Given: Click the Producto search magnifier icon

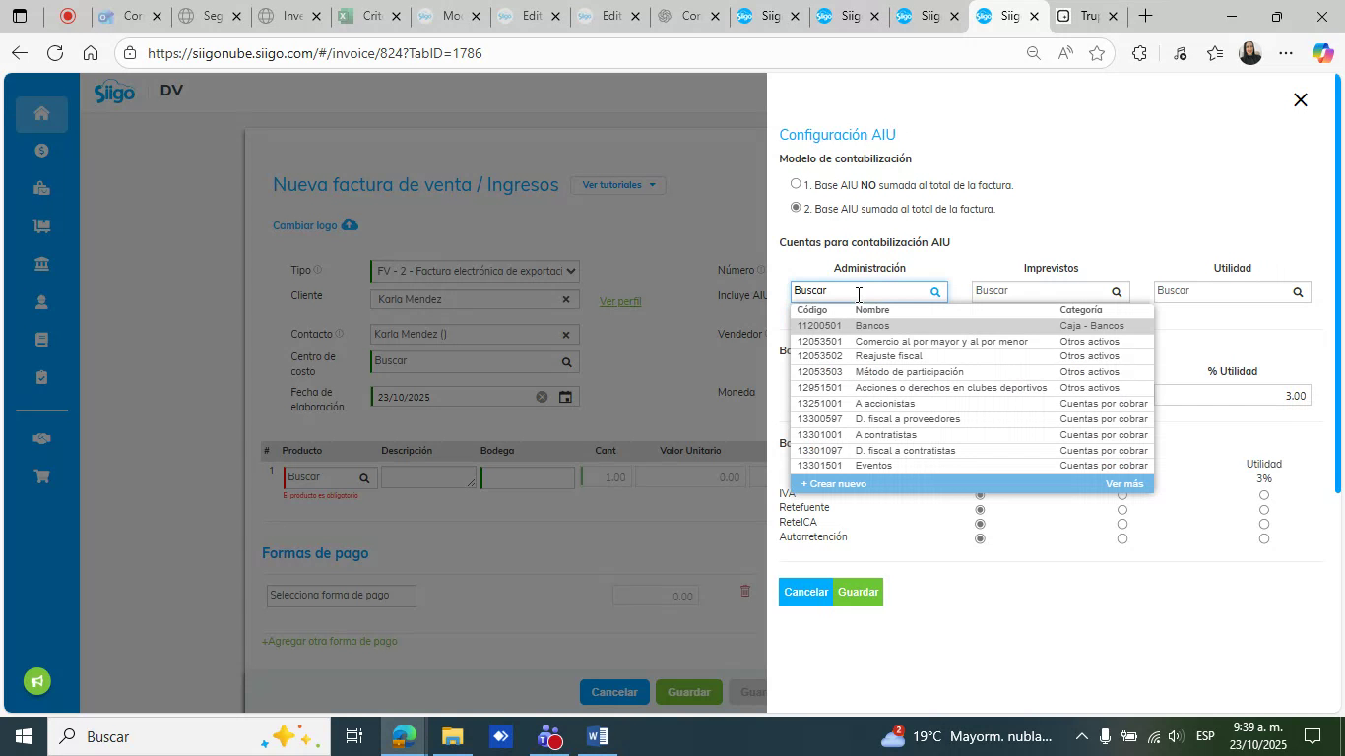Looking at the screenshot, I should [x=364, y=478].
